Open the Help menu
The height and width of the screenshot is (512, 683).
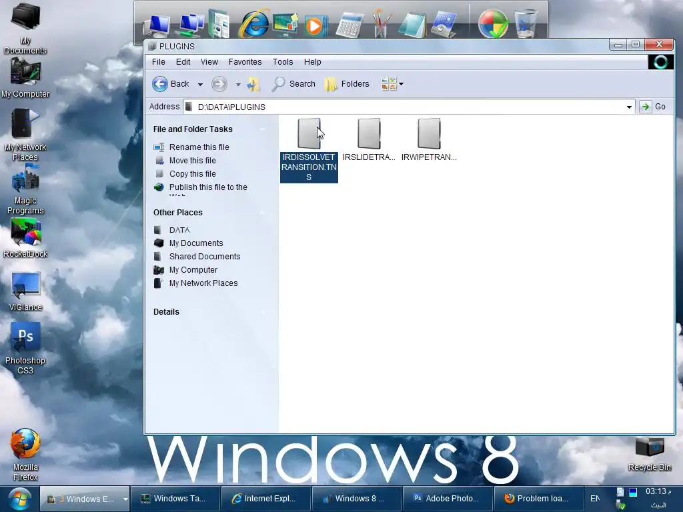pyautogui.click(x=312, y=62)
